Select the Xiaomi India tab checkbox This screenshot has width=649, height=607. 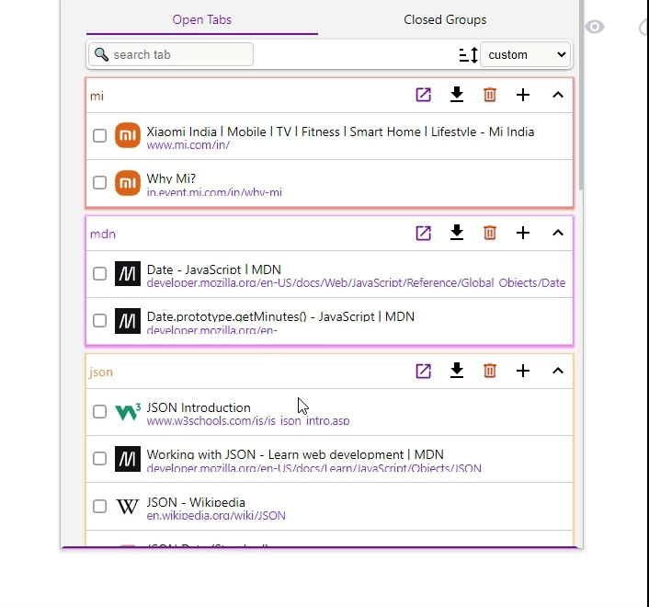[99, 135]
